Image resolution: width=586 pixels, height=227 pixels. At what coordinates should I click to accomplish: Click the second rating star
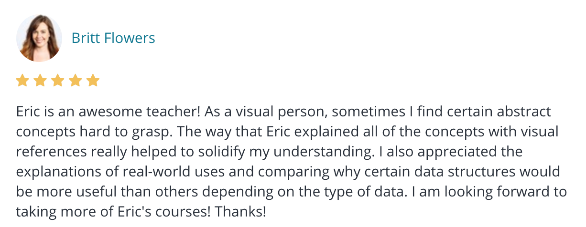[x=40, y=81]
